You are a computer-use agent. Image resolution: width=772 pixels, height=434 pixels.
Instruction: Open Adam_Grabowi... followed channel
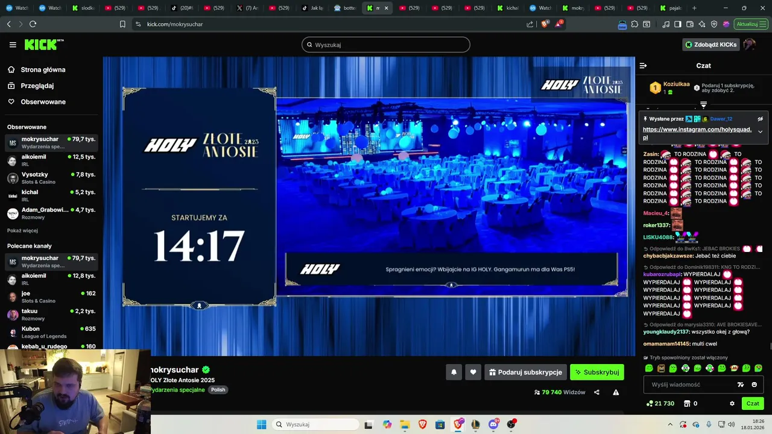pyautogui.click(x=51, y=213)
